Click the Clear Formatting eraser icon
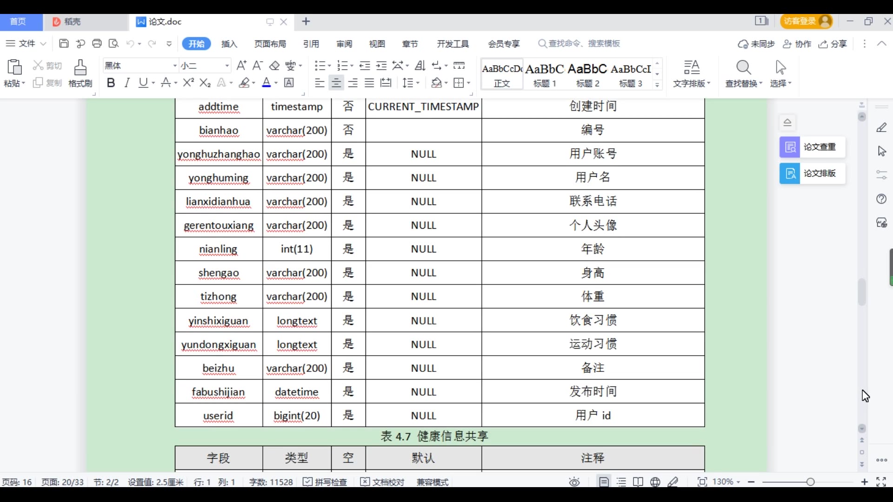 click(x=274, y=66)
